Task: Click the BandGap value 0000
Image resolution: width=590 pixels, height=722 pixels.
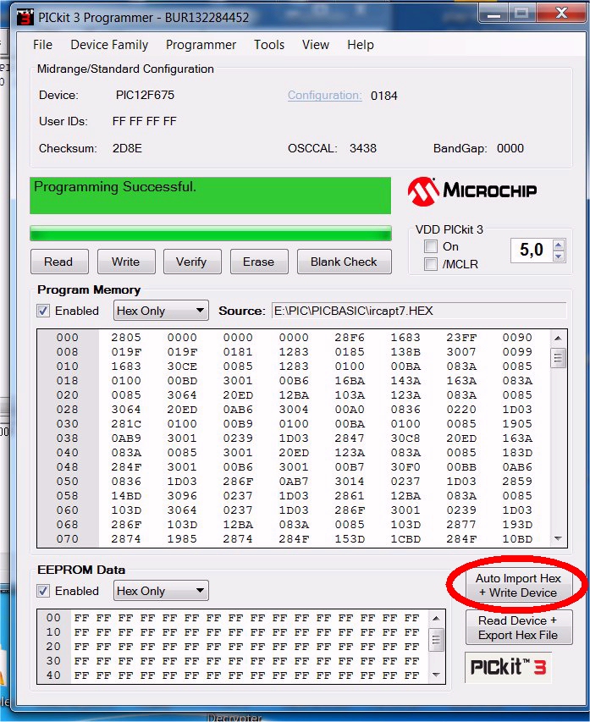Action: pyautogui.click(x=510, y=148)
